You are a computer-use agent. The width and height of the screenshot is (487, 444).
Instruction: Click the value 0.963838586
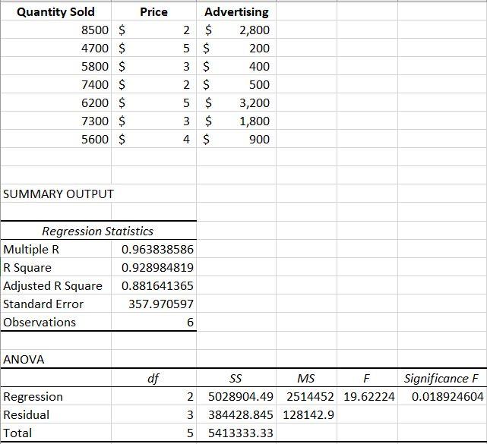click(x=153, y=249)
